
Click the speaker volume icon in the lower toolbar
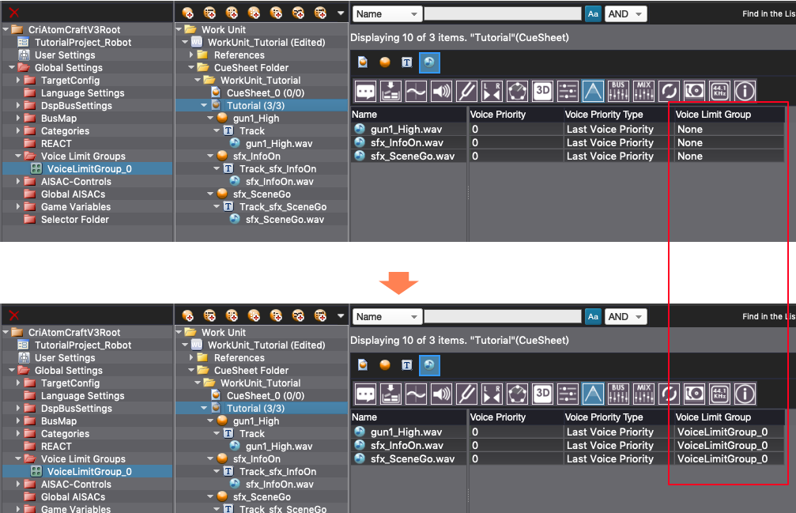[441, 394]
